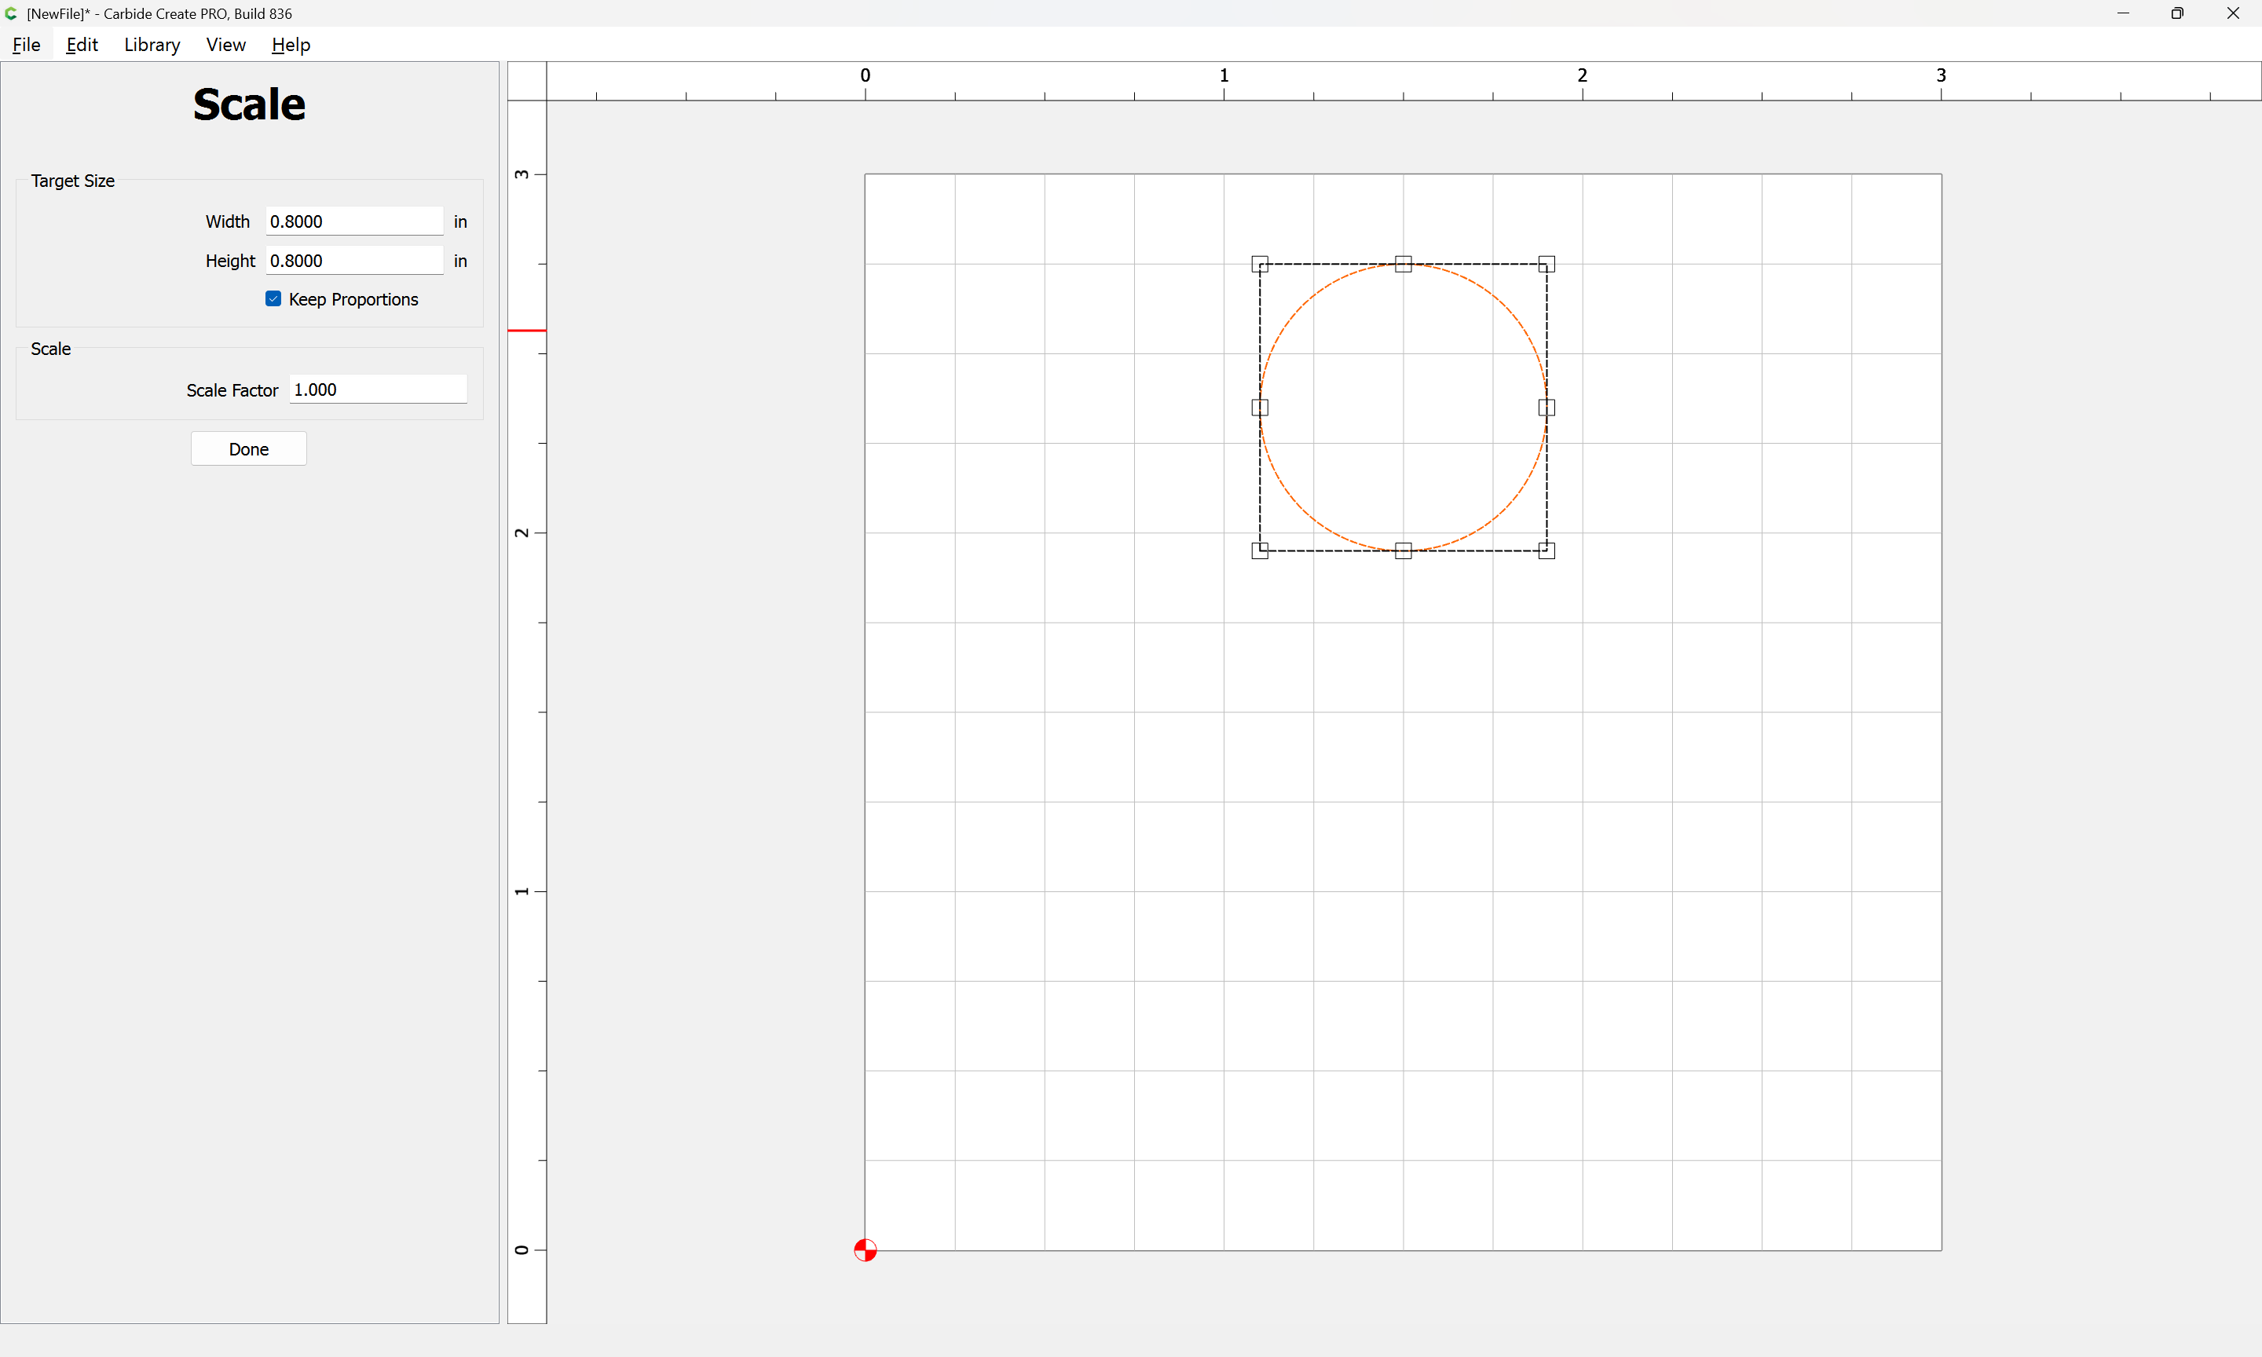
Task: Click the Carbide Create app icon in title bar
Action: (x=11, y=13)
